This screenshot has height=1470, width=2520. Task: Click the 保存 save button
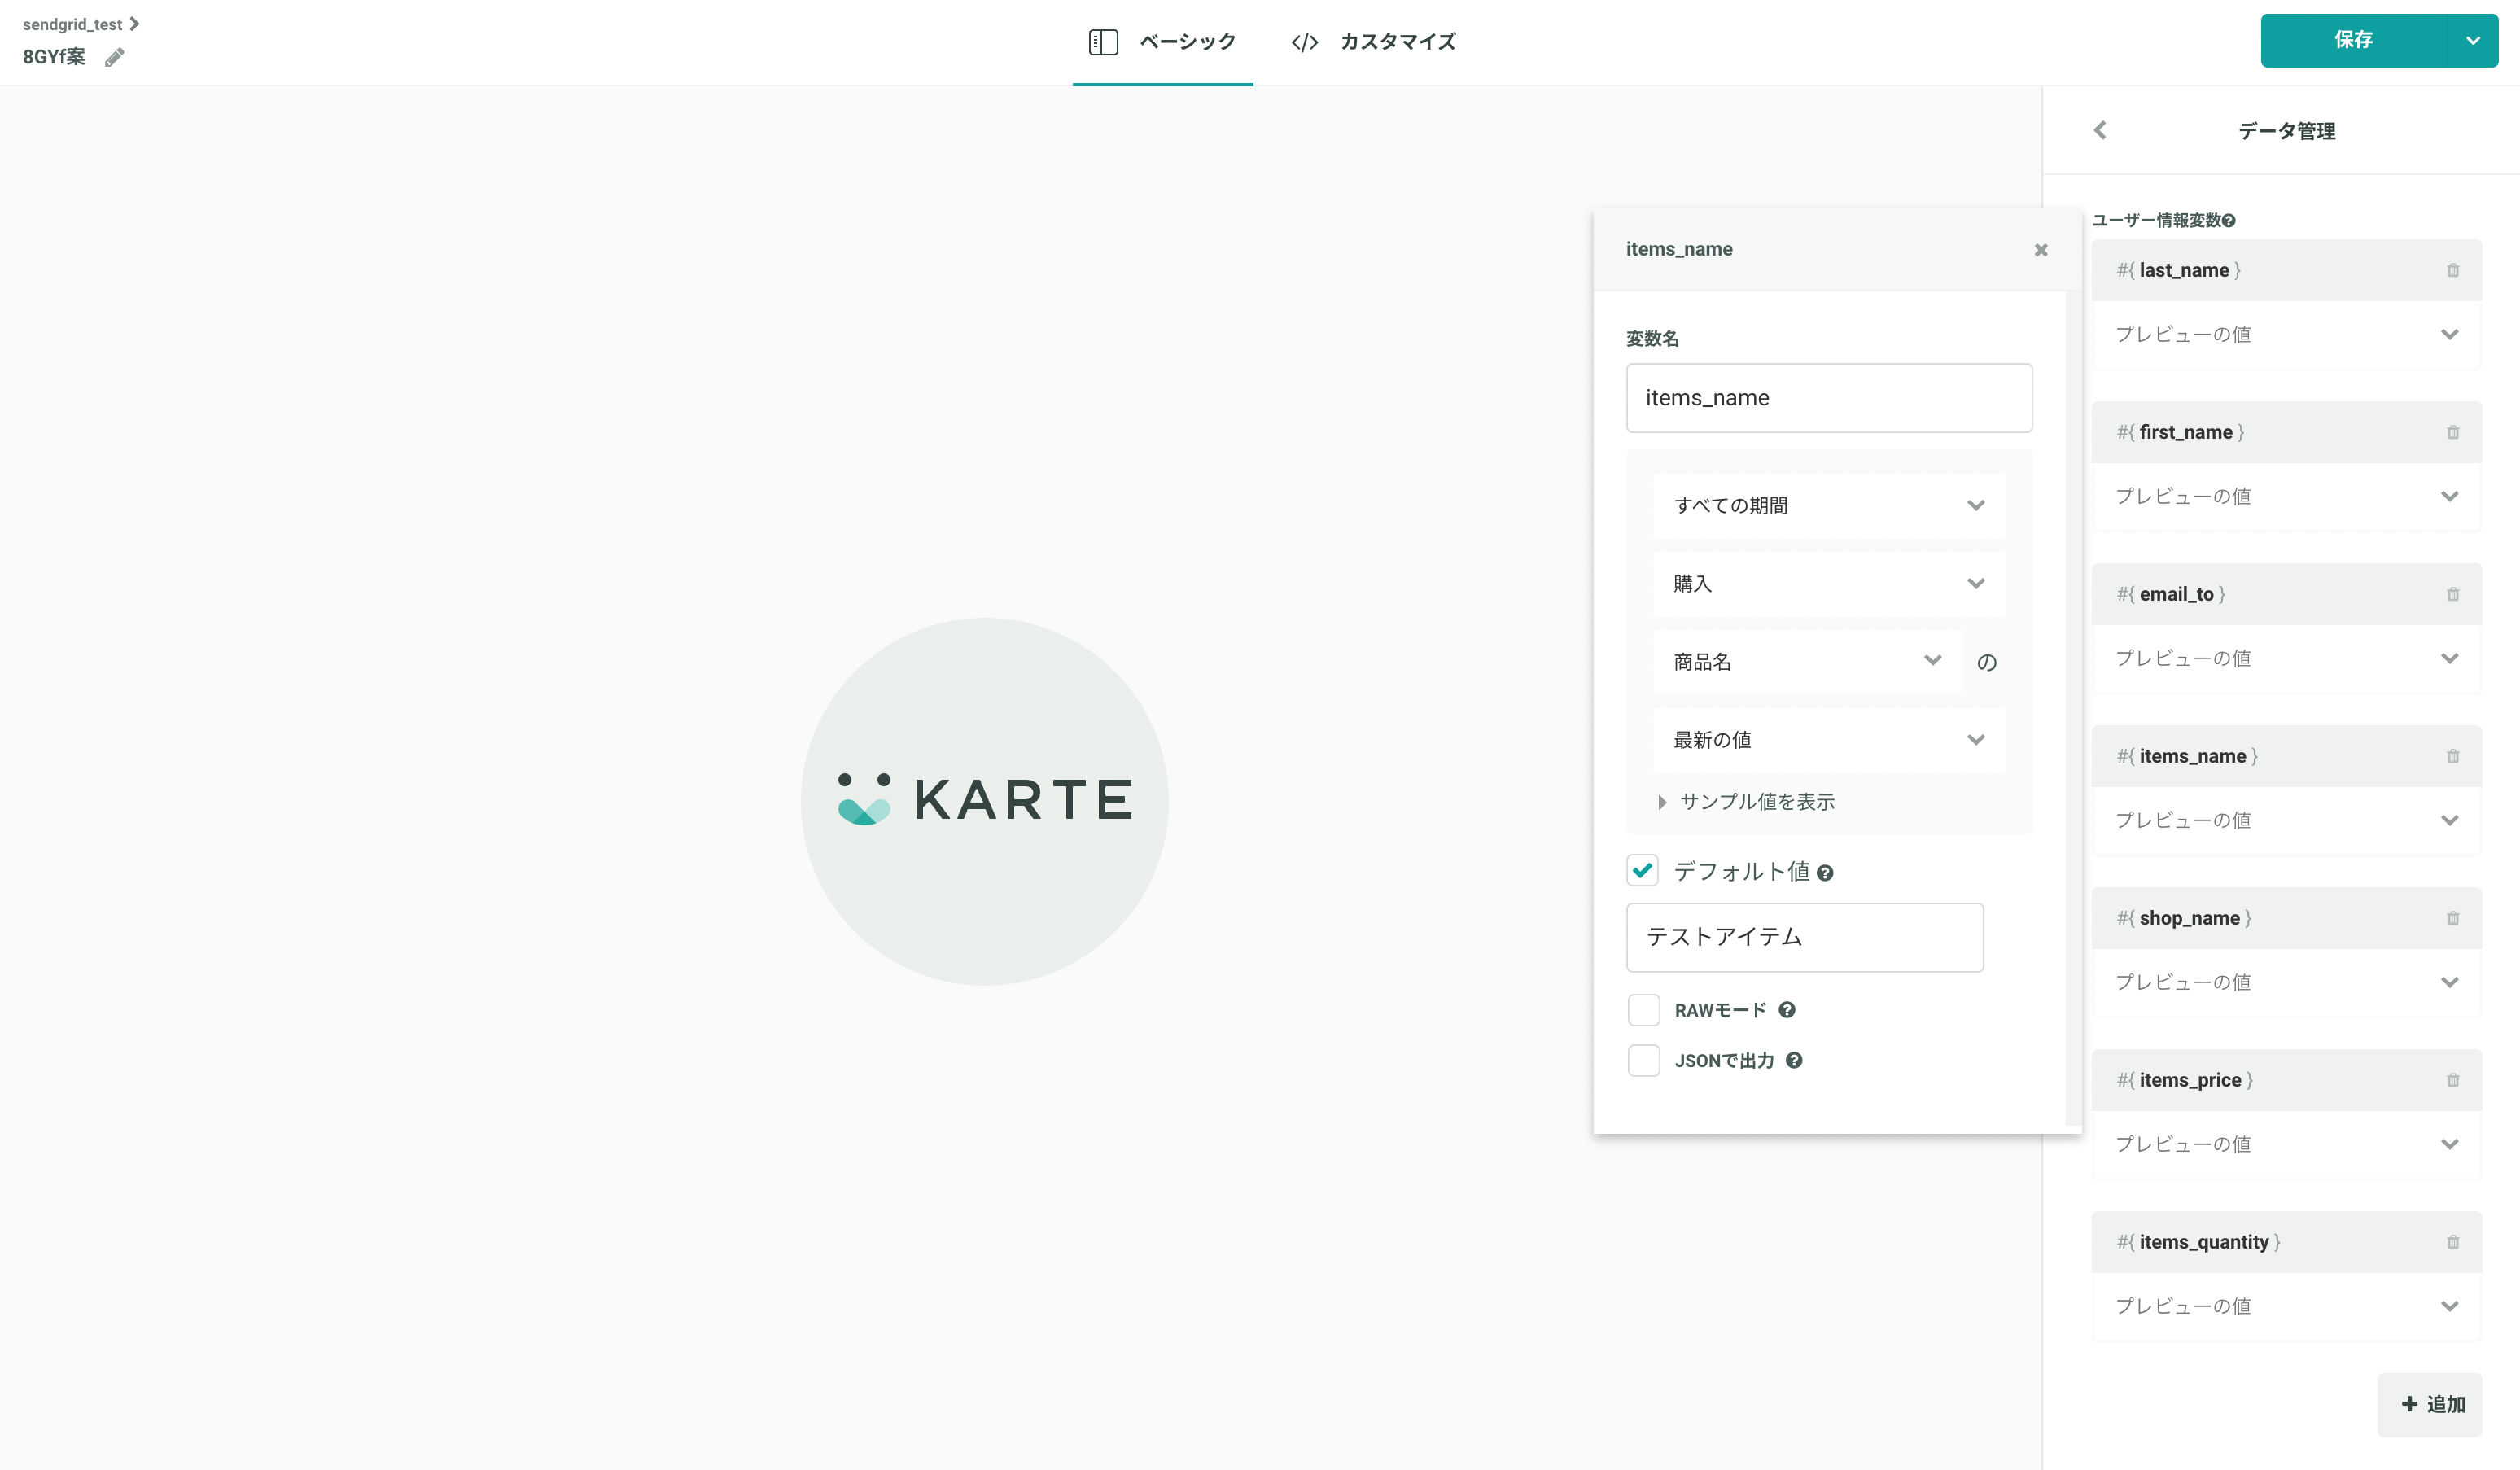tap(2353, 40)
